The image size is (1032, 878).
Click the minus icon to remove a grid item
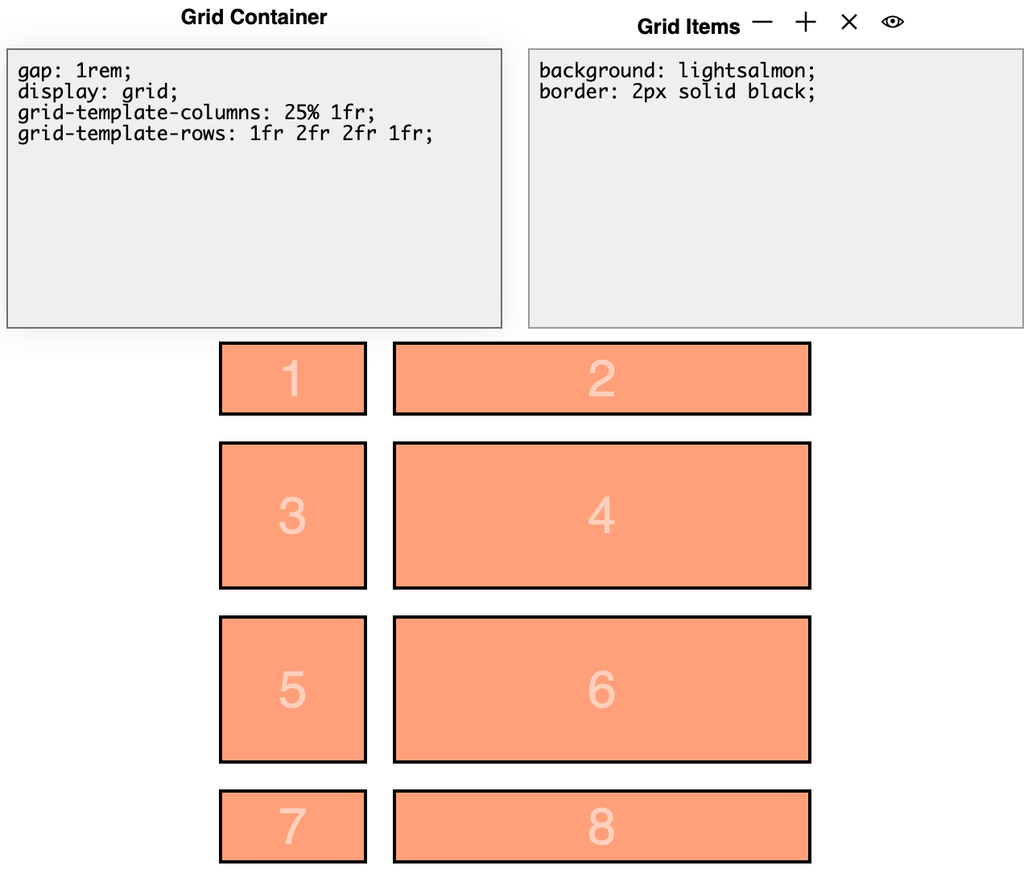coord(762,23)
